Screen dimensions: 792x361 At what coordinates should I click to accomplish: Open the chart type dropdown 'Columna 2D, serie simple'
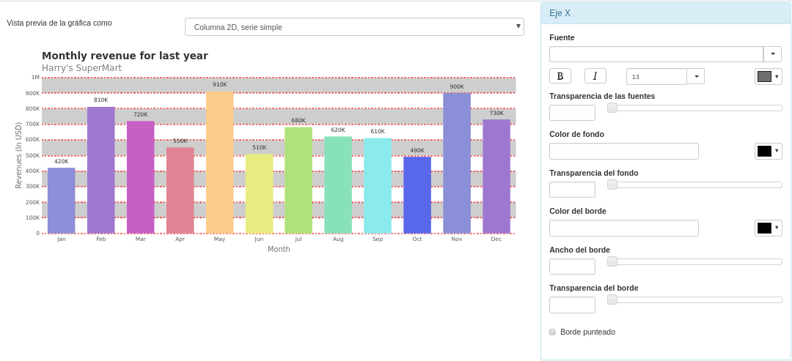pos(354,27)
